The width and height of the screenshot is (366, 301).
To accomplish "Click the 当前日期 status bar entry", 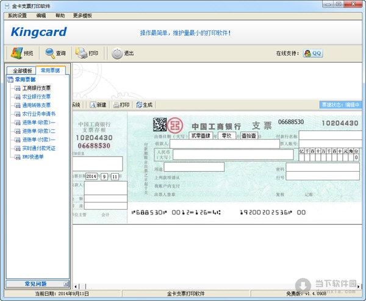I will 62,294.
